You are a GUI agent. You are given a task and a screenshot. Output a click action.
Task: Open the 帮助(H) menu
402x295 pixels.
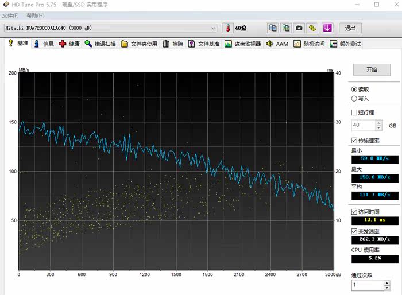[36, 15]
